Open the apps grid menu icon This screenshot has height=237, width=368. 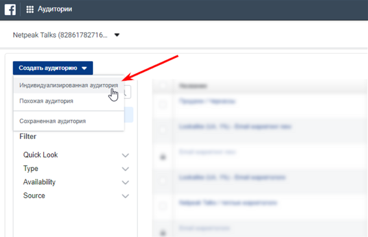(30, 9)
